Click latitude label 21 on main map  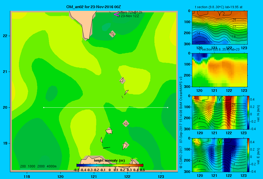tap(5, 72)
